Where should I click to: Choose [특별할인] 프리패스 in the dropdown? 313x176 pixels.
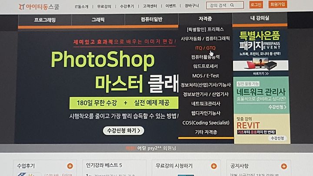click(x=205, y=29)
